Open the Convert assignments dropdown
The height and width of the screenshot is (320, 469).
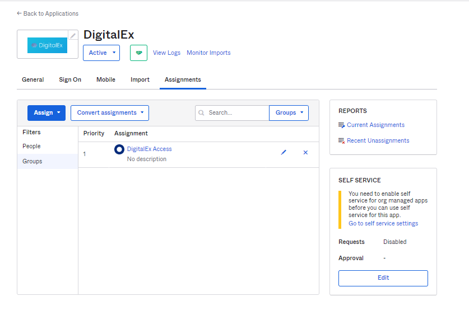point(110,113)
